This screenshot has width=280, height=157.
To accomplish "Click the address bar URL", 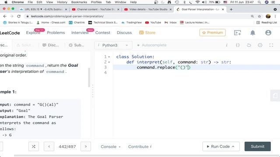I will [67, 16].
